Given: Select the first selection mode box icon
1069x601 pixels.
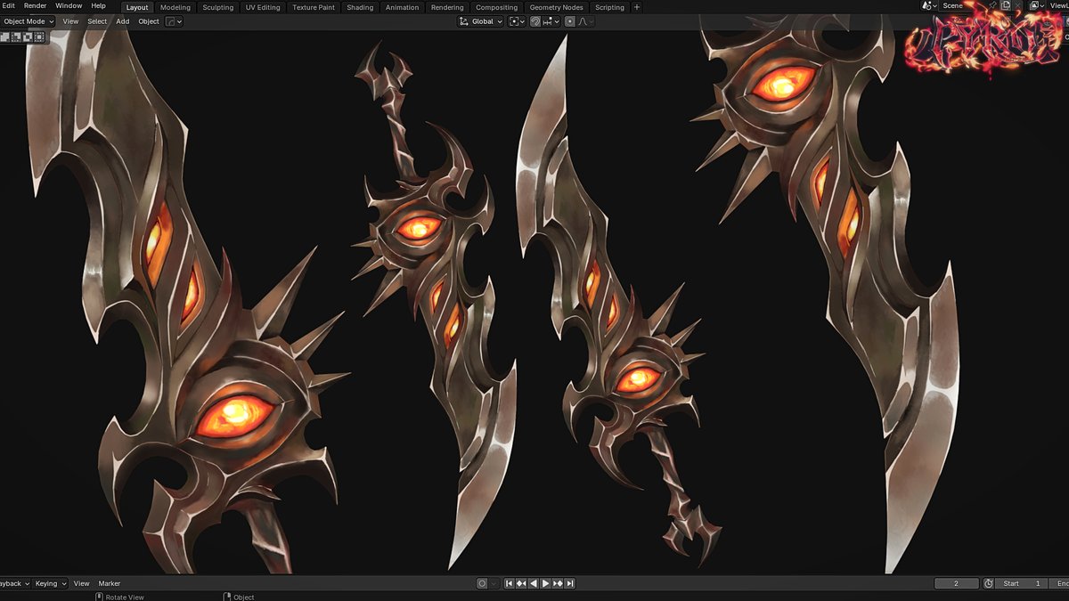Looking at the screenshot, I should [x=5, y=37].
